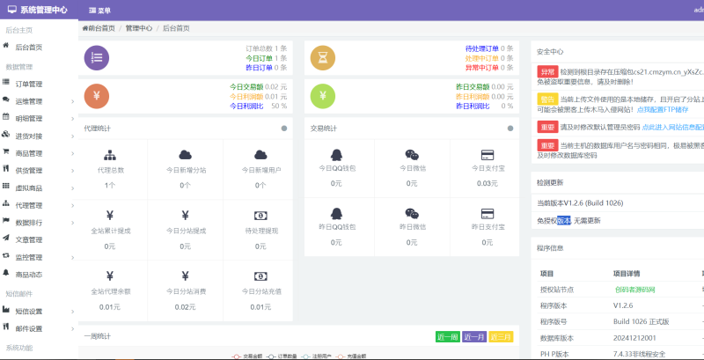Expand the 进货对接 submenu arrow
The width and height of the screenshot is (704, 360).
[x=73, y=136]
